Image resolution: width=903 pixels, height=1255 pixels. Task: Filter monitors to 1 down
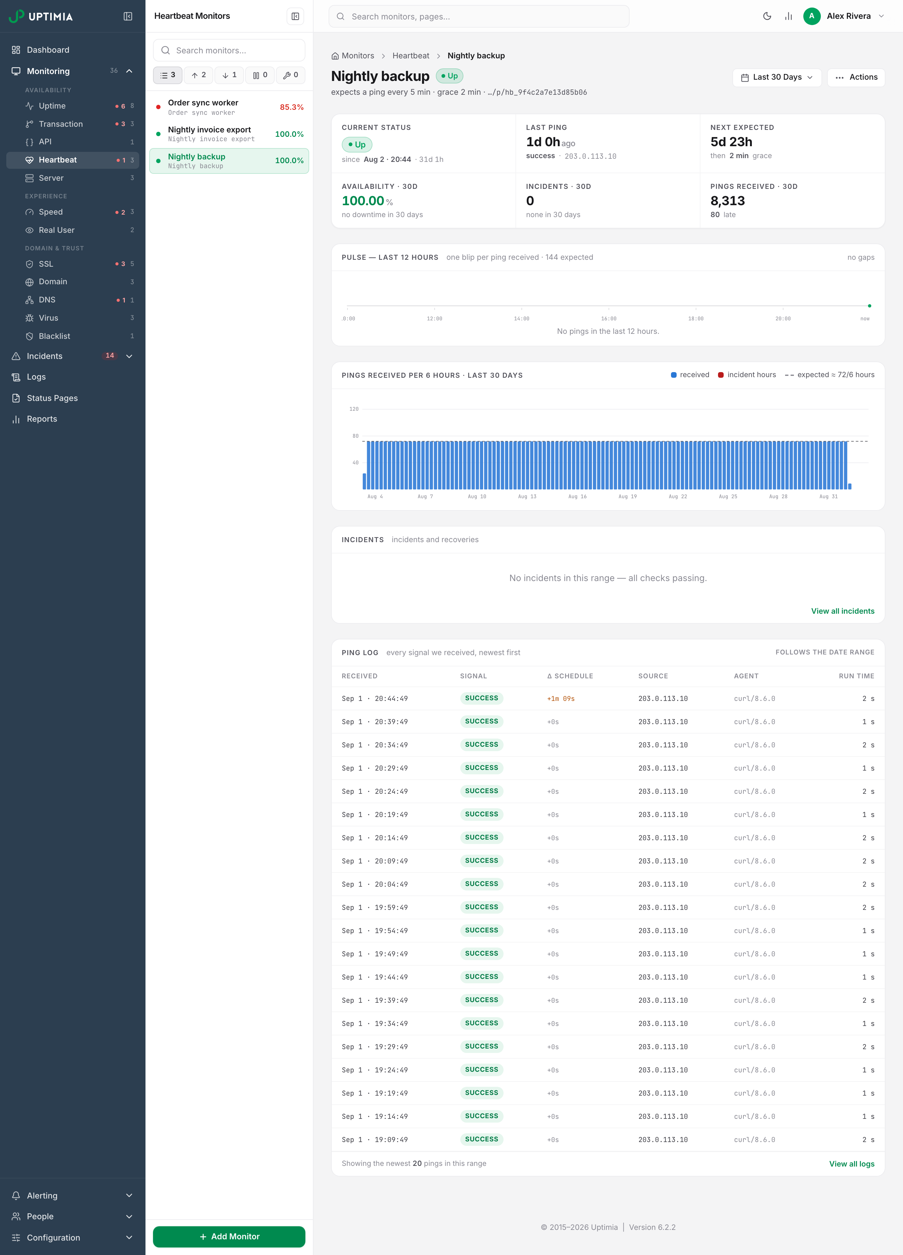229,75
